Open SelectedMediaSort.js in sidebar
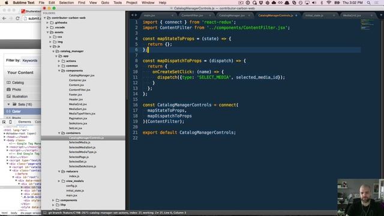This screenshot has width=384, height=216. pos(82,148)
